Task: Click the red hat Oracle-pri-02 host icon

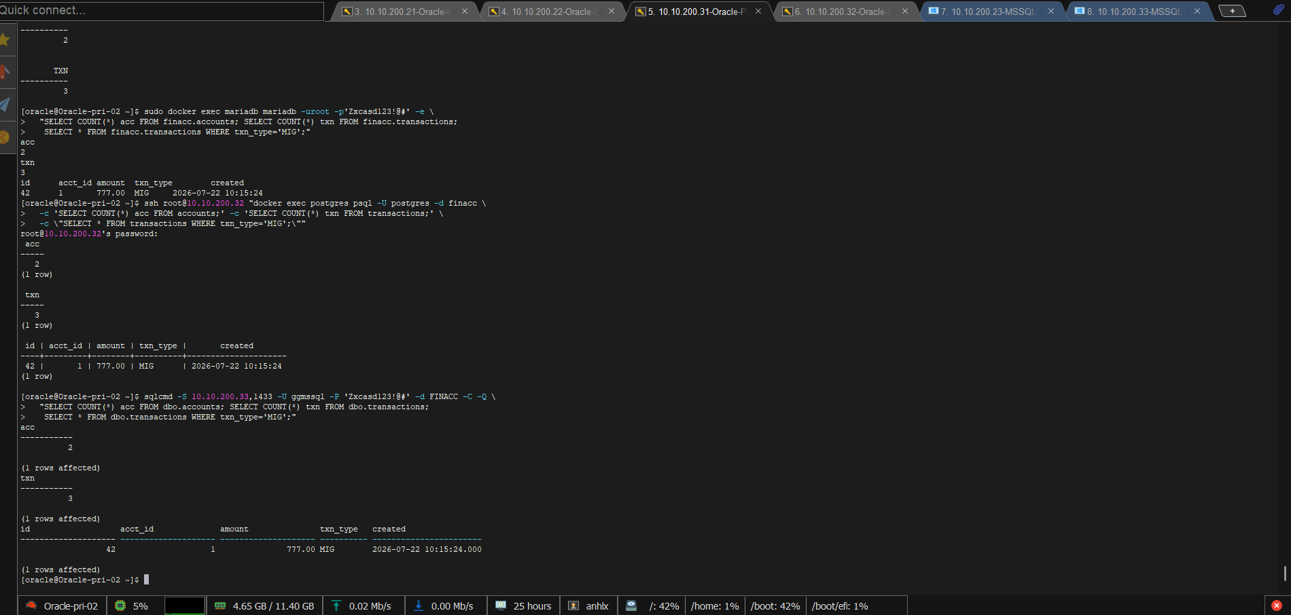Action: click(x=31, y=605)
